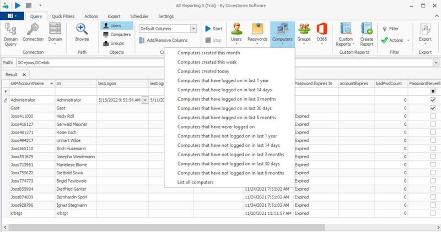Screen dimensions: 441x232
Task: Open the blue application menu button
Action: click(12, 16)
